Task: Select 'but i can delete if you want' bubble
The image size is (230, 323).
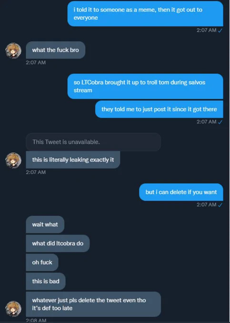Action: pyautogui.click(x=181, y=192)
